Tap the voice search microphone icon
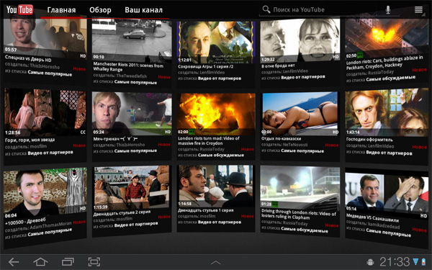 pos(388,9)
